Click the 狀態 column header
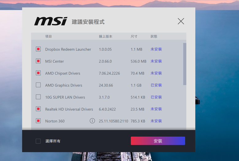239x161 pixels. (x=154, y=36)
